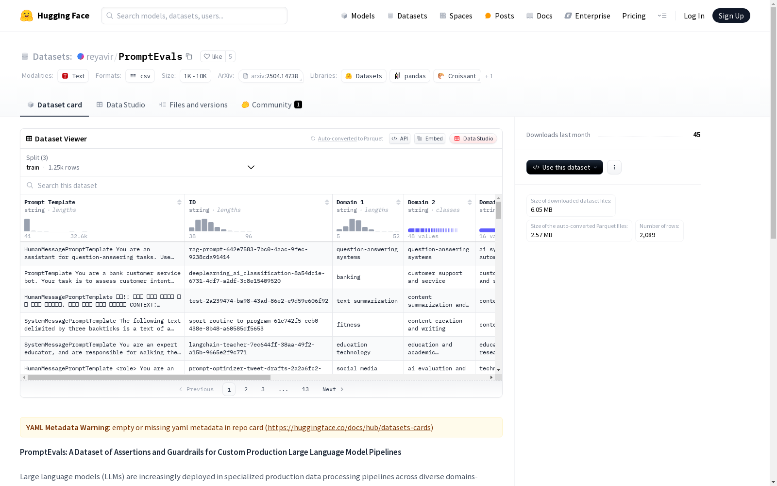This screenshot has height=486, width=777.
Task: Click the Sign Up button
Action: [731, 16]
